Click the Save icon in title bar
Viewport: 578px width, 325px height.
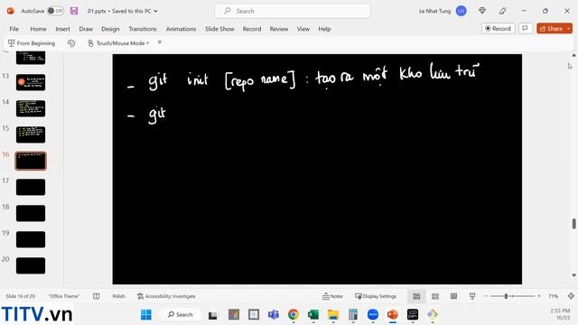click(x=74, y=11)
